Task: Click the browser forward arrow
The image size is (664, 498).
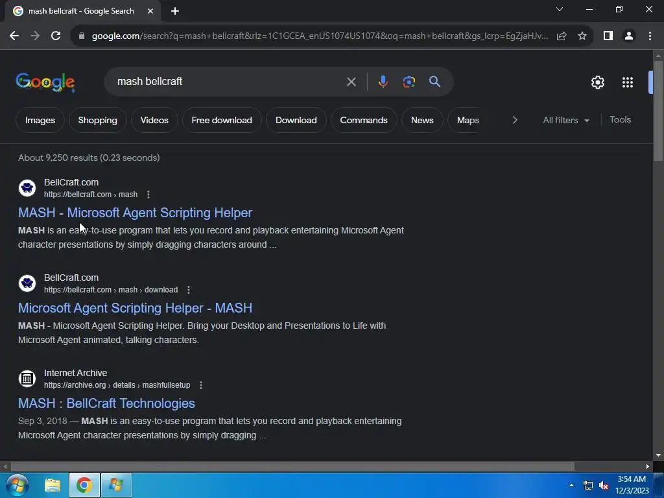Action: pyautogui.click(x=35, y=36)
